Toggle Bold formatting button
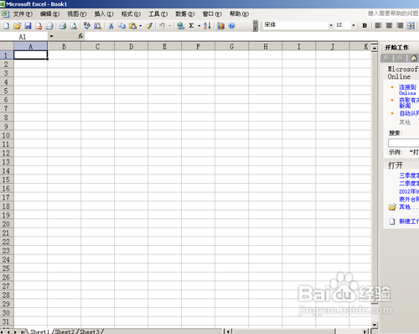The height and width of the screenshot is (334, 419). click(x=365, y=25)
